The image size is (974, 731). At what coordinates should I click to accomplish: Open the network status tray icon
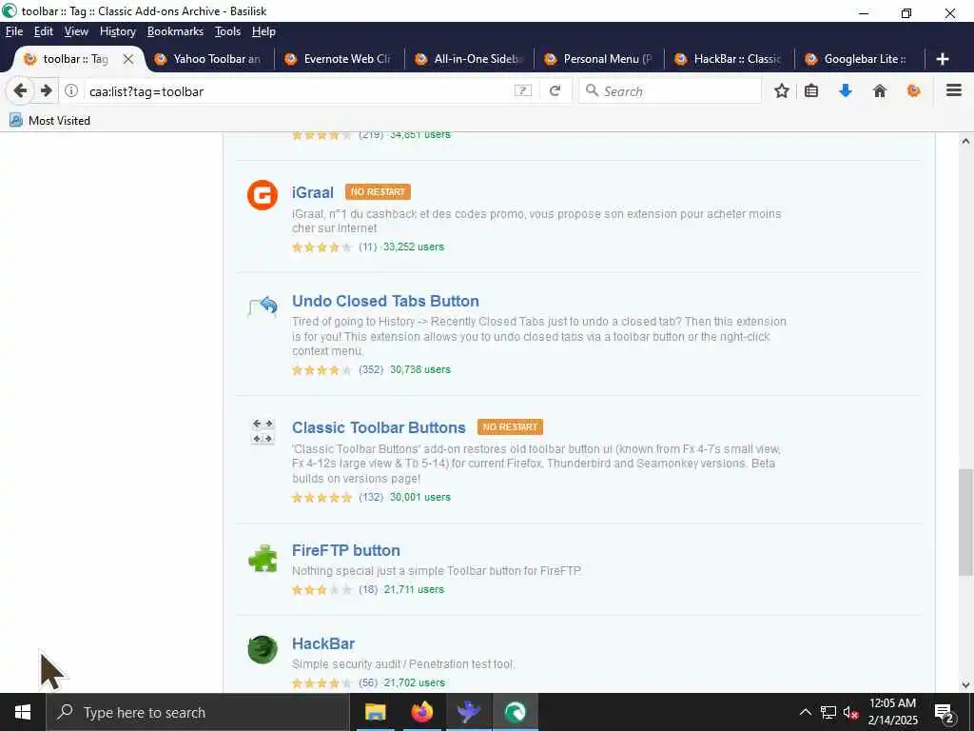point(828,712)
